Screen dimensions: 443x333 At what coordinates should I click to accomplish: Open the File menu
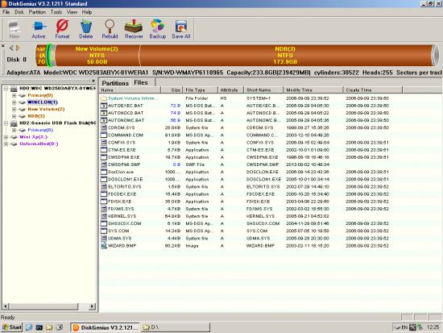[6, 12]
